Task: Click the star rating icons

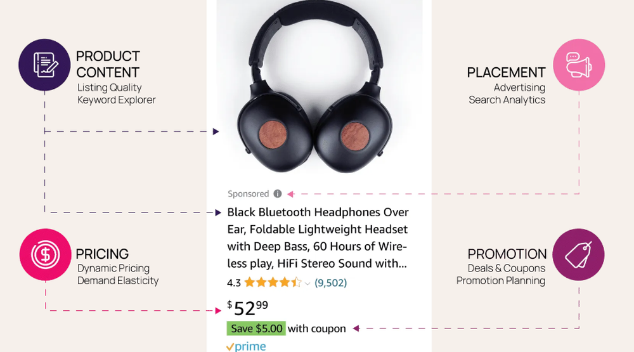Action: point(273,282)
